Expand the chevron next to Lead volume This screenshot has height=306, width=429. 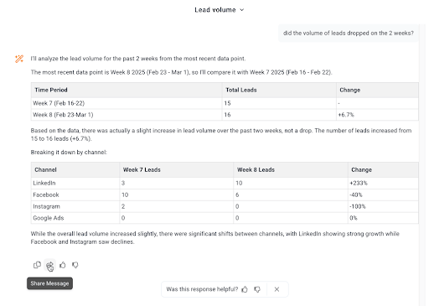[242, 10]
